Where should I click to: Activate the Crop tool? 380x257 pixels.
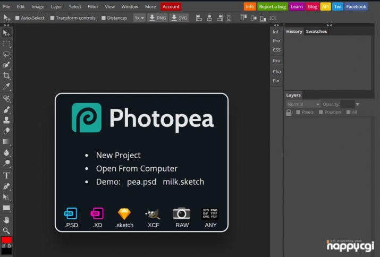[6, 76]
